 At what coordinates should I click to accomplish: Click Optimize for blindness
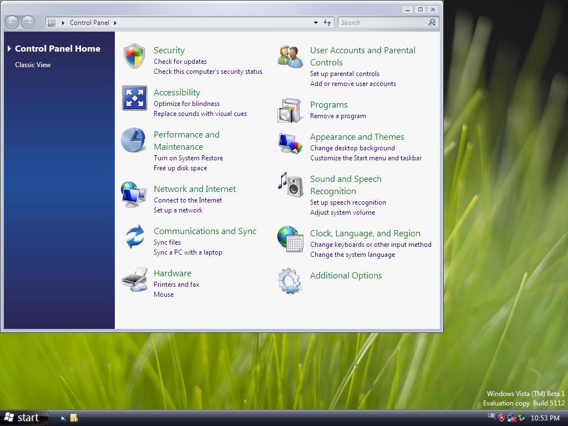point(186,104)
